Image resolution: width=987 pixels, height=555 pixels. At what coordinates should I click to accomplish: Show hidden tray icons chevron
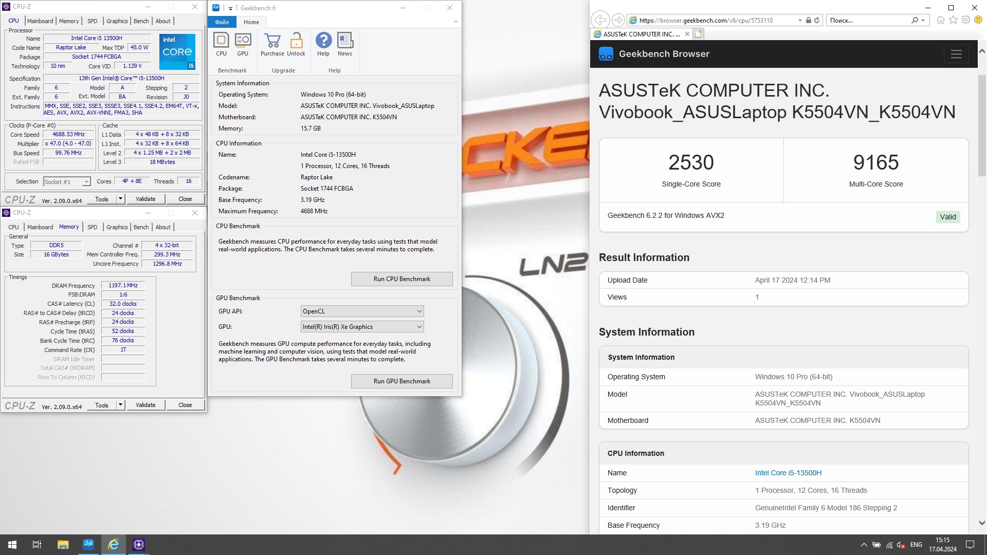[864, 545]
